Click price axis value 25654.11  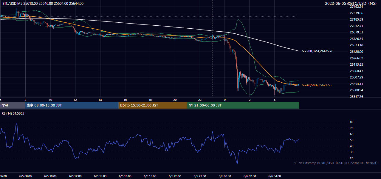(357, 84)
